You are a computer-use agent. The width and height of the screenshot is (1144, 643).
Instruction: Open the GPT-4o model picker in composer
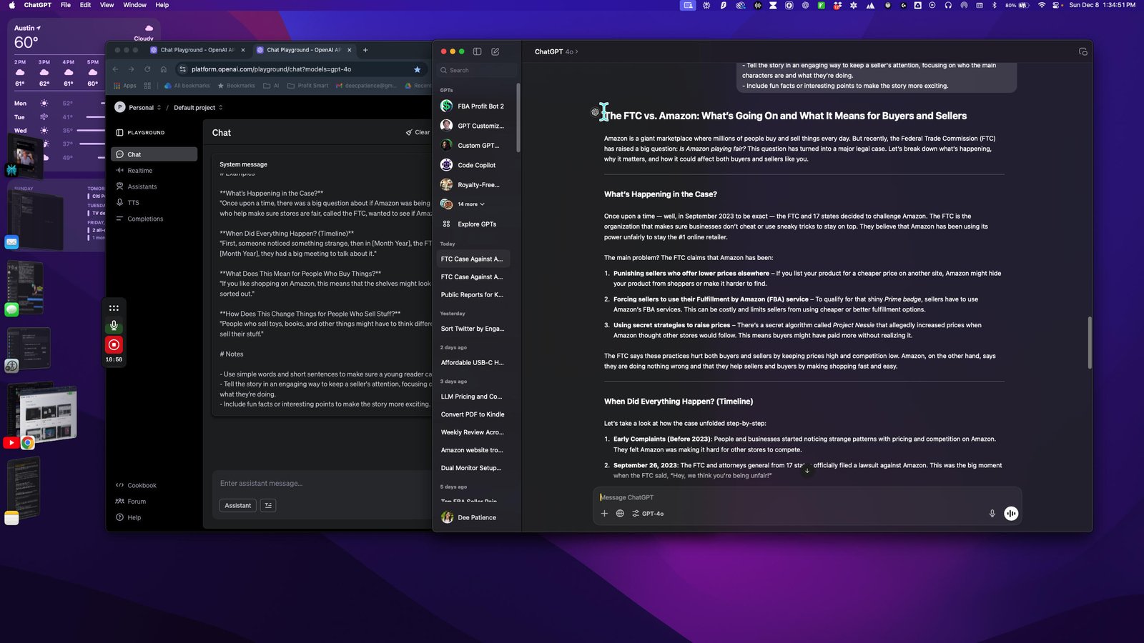click(648, 514)
